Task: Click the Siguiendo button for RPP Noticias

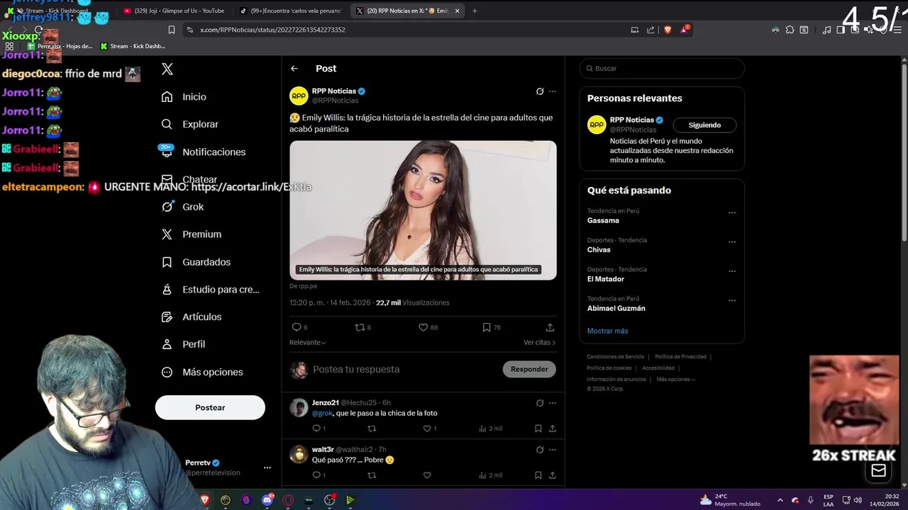Action: pyautogui.click(x=704, y=125)
